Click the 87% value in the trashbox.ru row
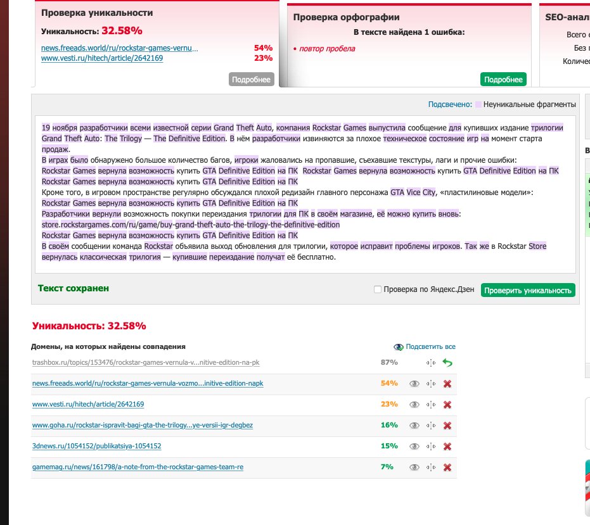590x525 pixels. pos(389,362)
